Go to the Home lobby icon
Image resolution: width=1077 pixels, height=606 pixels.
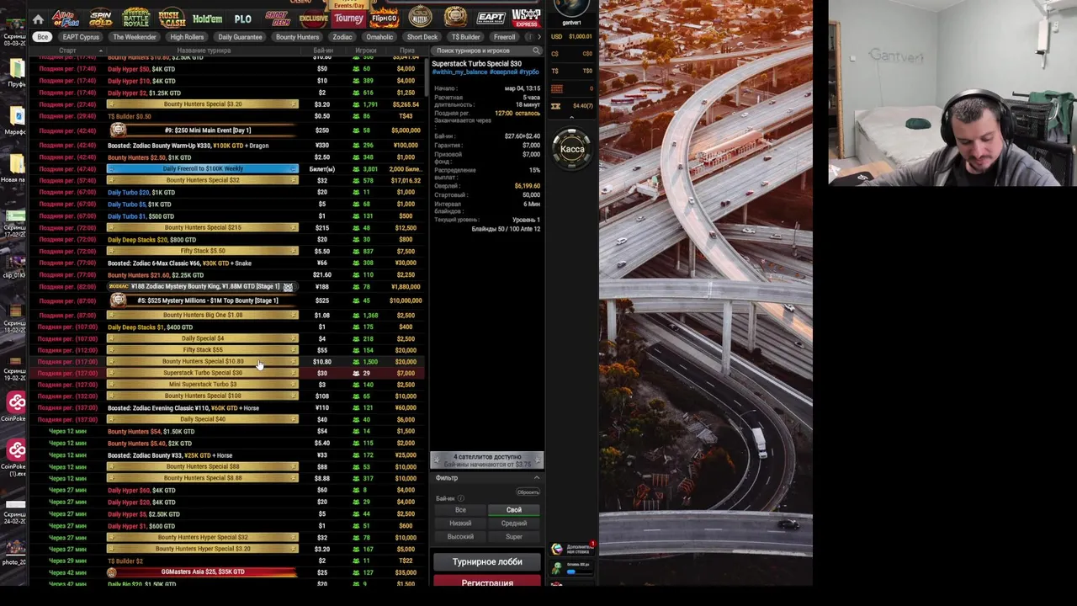click(38, 19)
